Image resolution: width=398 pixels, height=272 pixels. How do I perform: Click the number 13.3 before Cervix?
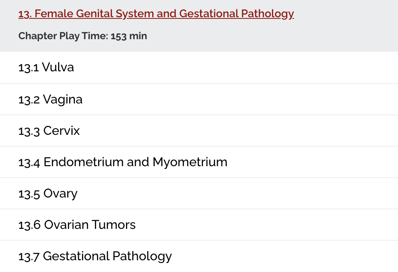(29, 131)
